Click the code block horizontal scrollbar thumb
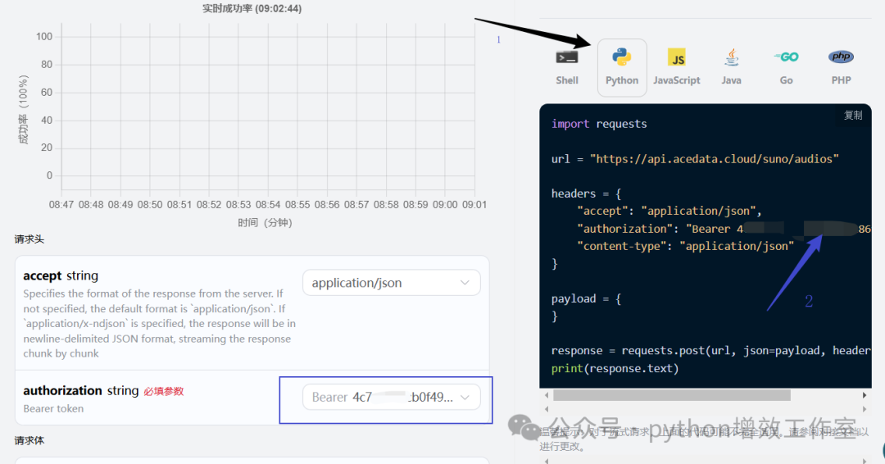The width and height of the screenshot is (885, 464). [672, 395]
